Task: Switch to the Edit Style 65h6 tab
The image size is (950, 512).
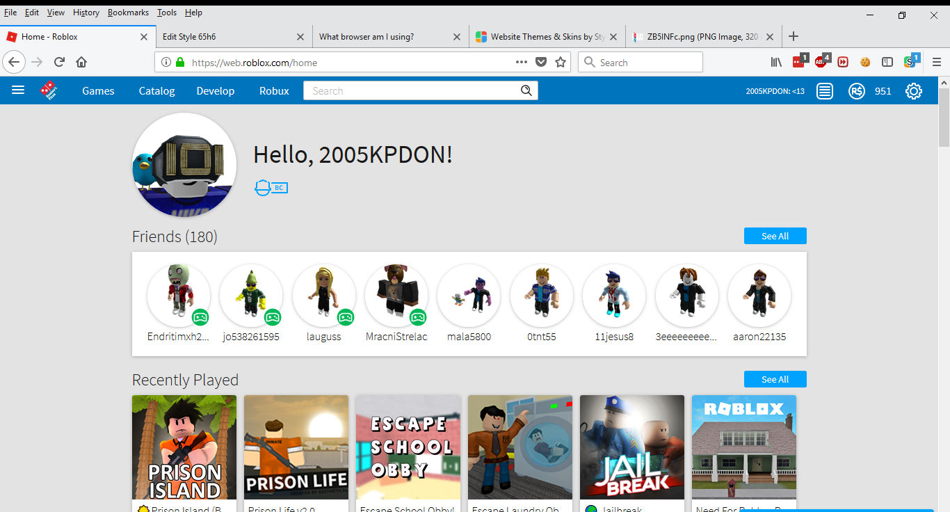Action: (x=234, y=37)
